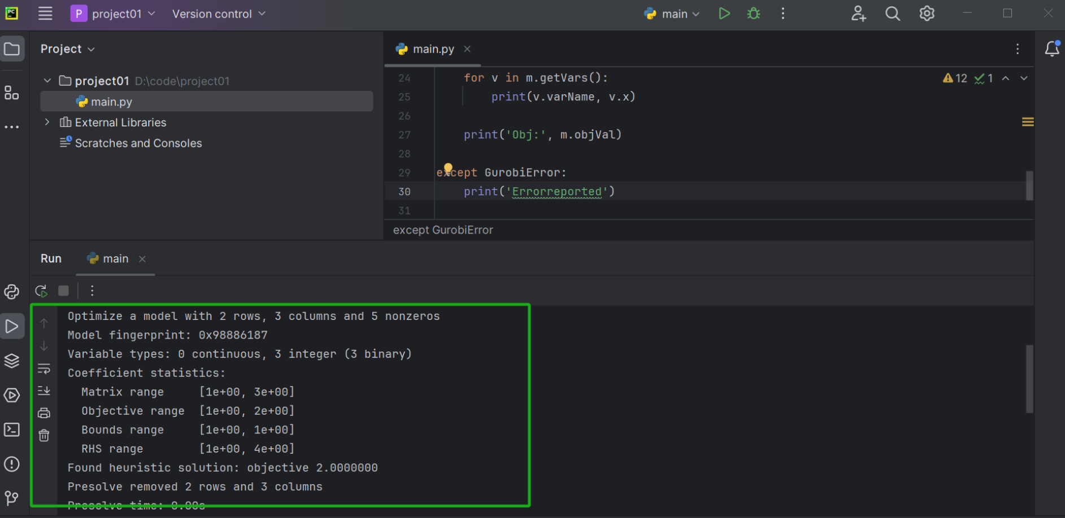Toggle the Project tool window folder icon
The height and width of the screenshot is (518, 1065).
[x=12, y=49]
